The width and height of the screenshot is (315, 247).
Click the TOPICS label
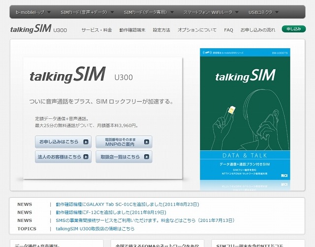(27, 229)
